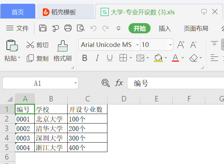Activate 格式刷 format painter
This screenshot has height=164, width=224.
click(x=63, y=51)
